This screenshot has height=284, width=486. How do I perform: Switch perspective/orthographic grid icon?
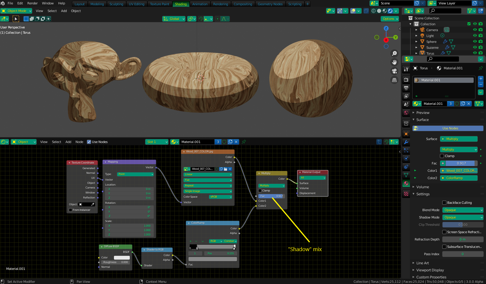coord(394,80)
